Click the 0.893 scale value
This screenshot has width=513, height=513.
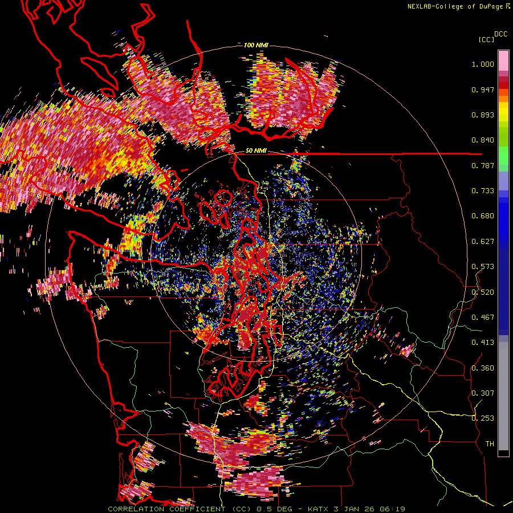click(x=483, y=115)
